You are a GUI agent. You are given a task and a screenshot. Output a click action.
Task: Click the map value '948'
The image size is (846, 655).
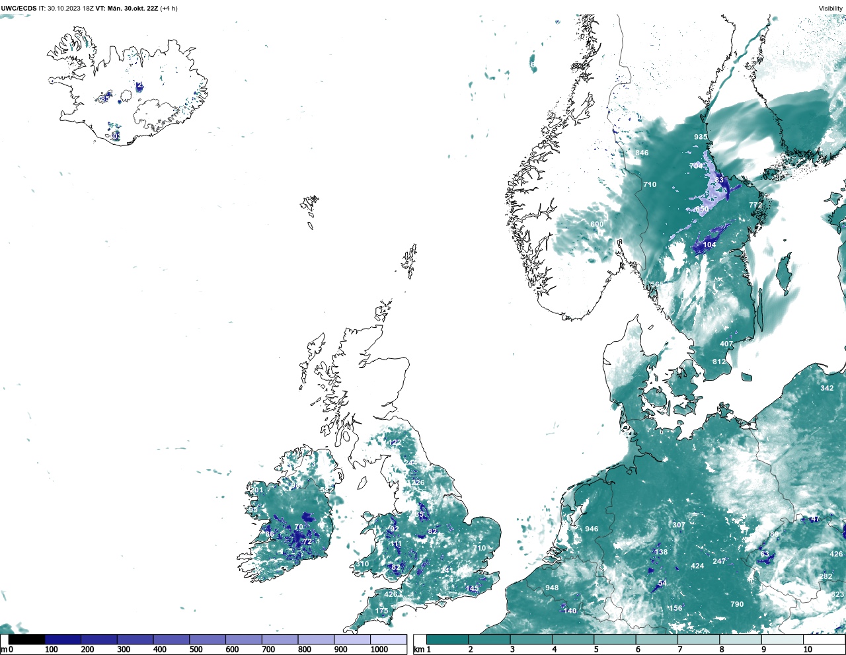coord(552,588)
